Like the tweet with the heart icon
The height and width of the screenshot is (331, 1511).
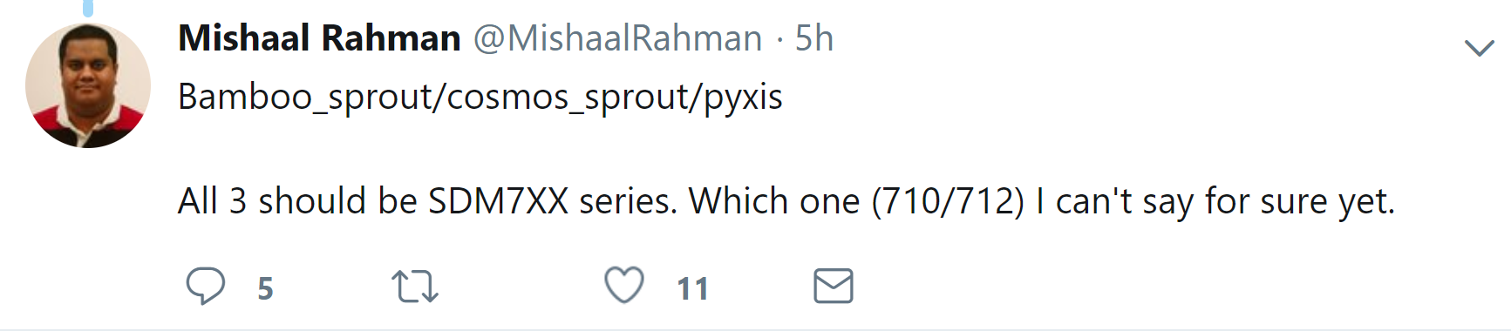(624, 285)
